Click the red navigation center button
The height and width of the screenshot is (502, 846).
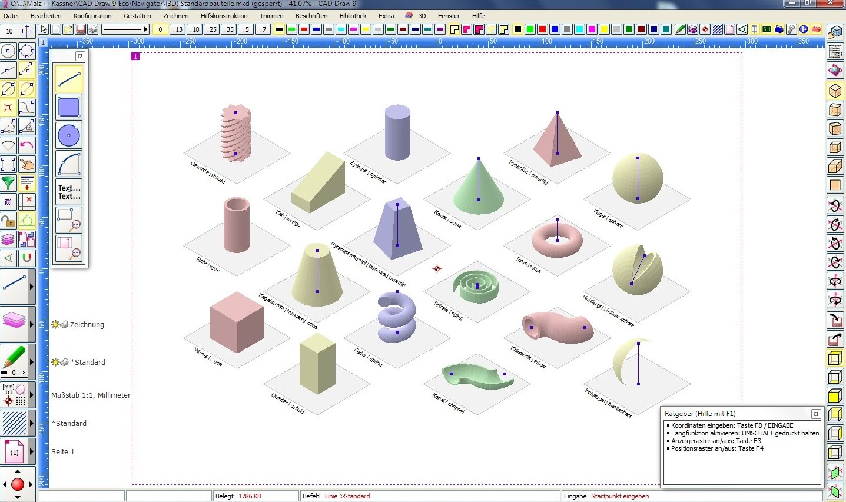[18, 484]
